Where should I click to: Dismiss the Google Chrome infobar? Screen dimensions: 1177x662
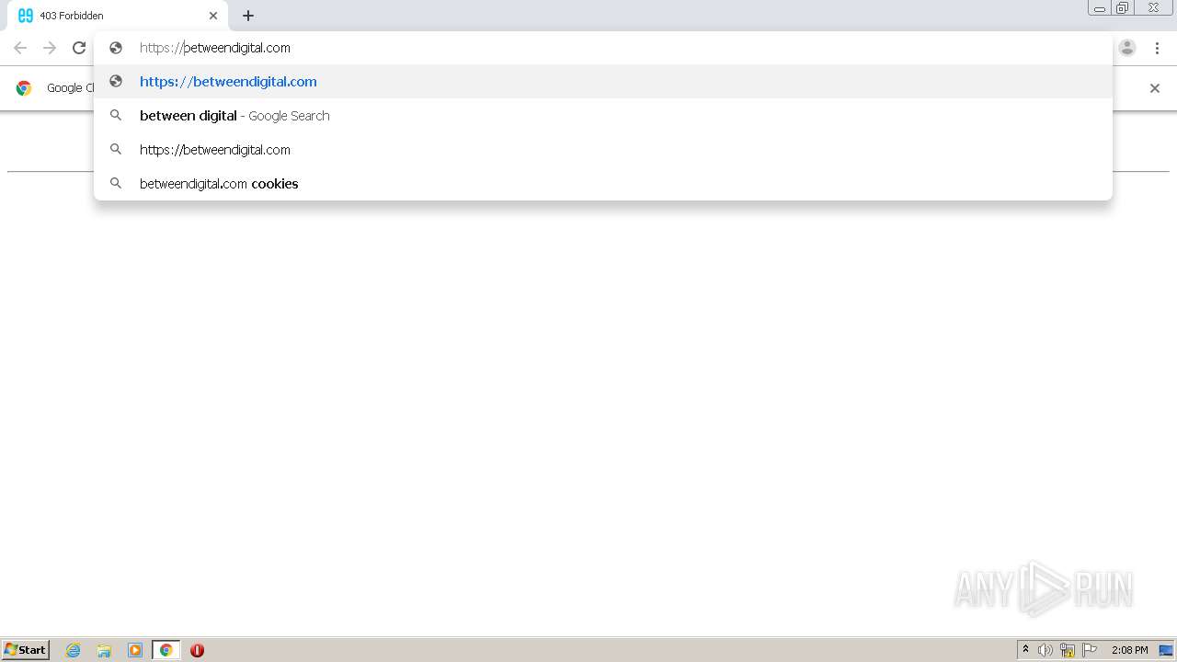1155,88
